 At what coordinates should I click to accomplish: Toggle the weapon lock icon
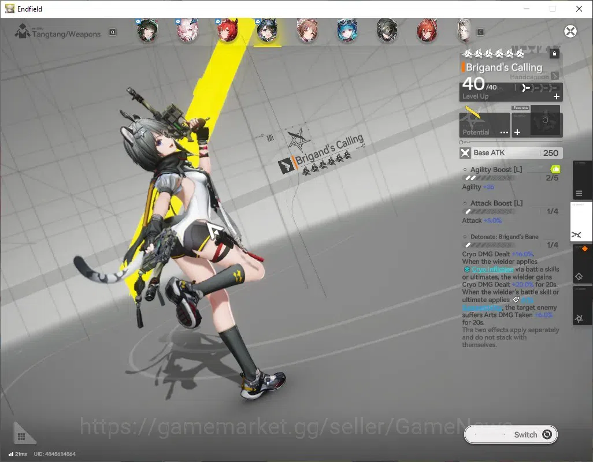554,54
